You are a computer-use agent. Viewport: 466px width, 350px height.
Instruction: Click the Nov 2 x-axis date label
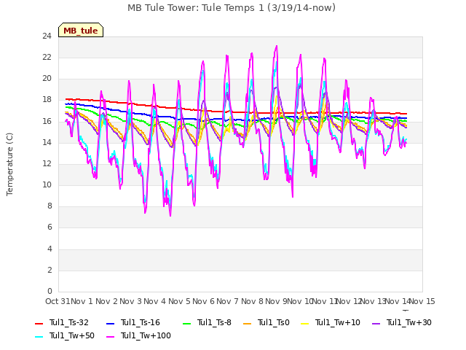click(x=106, y=301)
